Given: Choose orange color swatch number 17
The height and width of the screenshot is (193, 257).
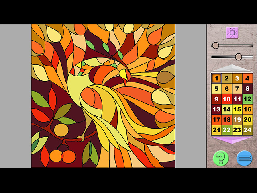Looking at the screenshot, I should pos(216,120).
